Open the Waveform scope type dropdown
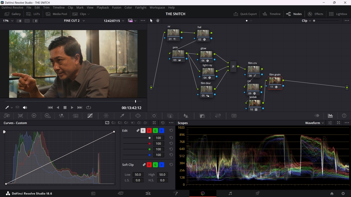Screen dimensions: 351x197 pyautogui.click(x=314, y=123)
